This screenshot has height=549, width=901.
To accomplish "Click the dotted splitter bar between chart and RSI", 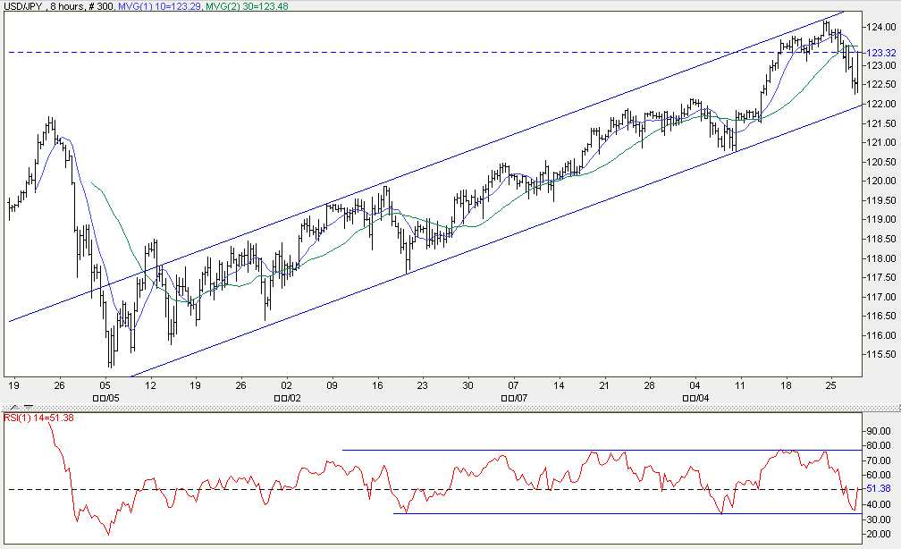I will (x=450, y=408).
